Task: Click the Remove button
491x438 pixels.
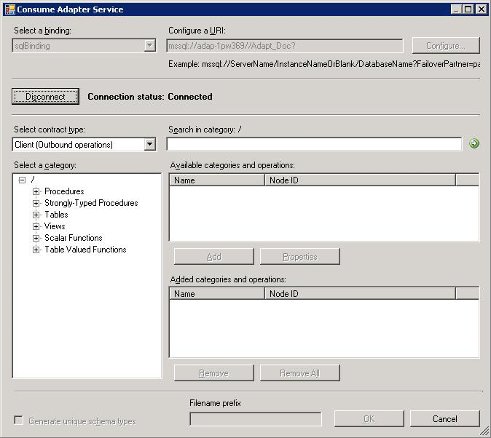Action: point(214,373)
